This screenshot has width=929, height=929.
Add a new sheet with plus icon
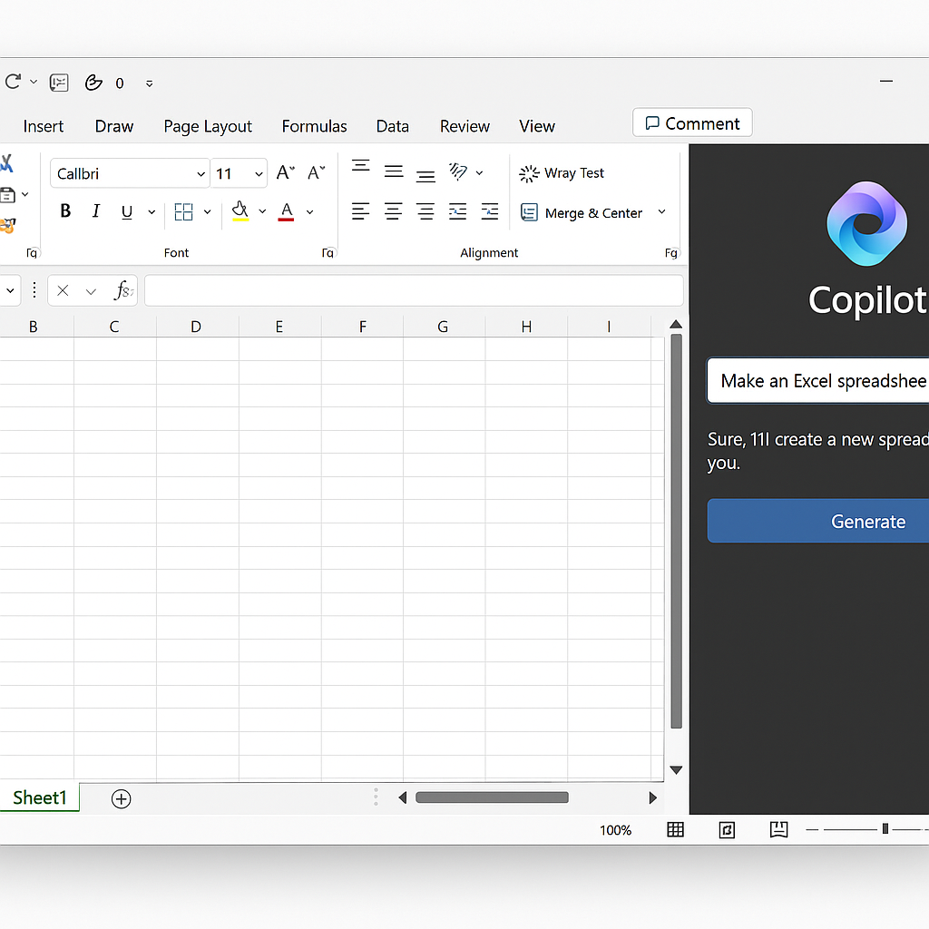121,798
